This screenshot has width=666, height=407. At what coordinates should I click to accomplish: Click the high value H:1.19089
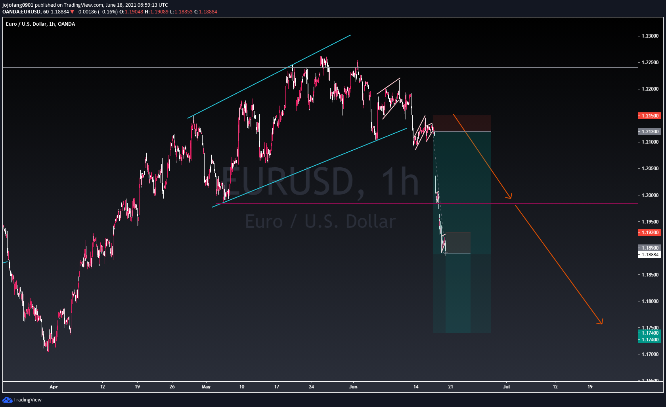(x=157, y=12)
